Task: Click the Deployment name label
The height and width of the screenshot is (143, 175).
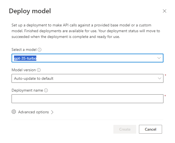Action: (x=27, y=90)
